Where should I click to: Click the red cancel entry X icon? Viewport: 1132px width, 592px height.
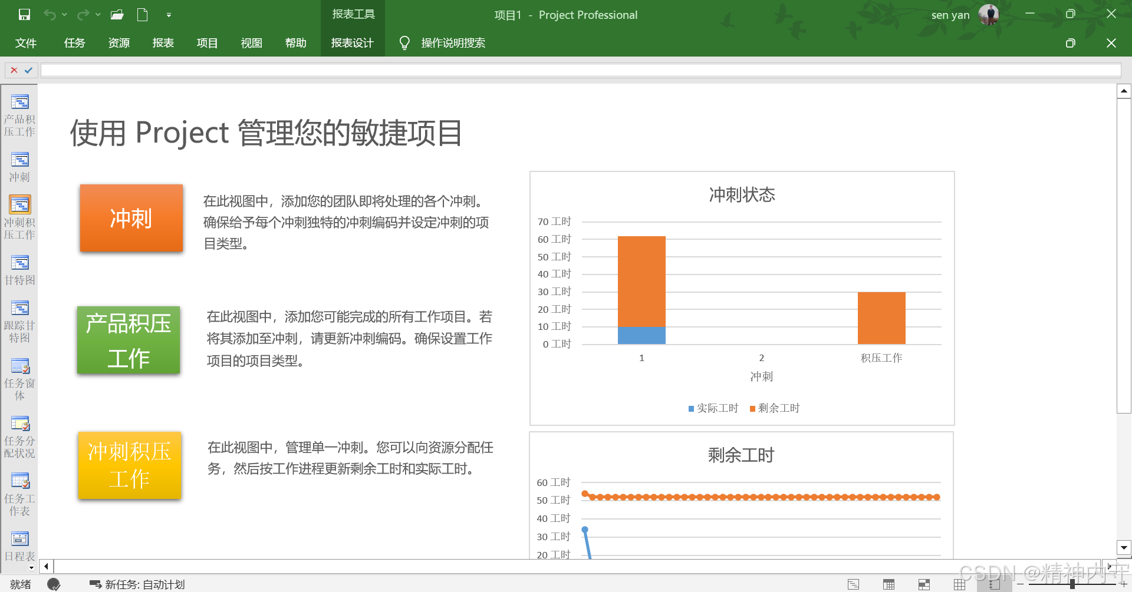click(x=14, y=70)
